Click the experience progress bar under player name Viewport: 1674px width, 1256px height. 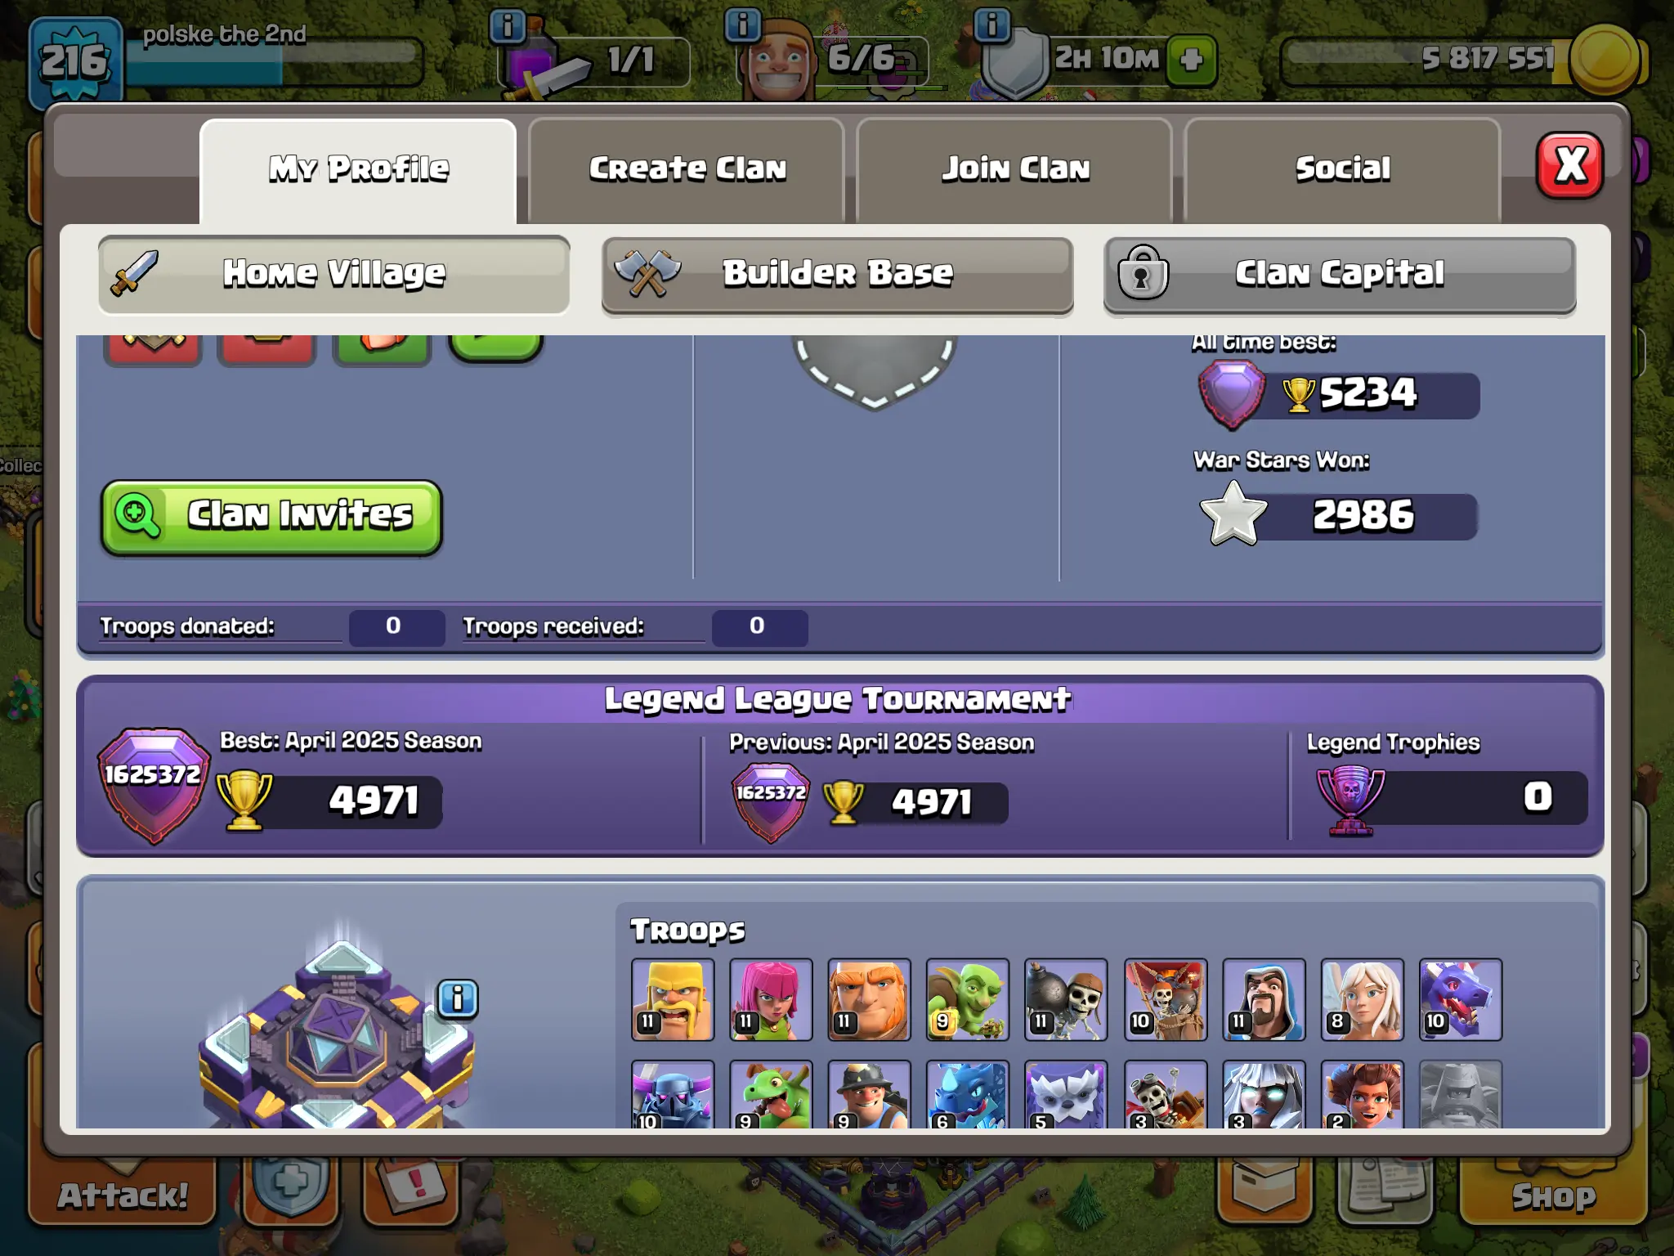274,64
